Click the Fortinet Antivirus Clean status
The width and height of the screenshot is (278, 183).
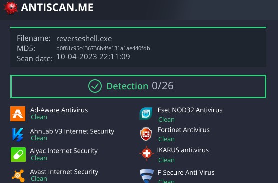166,139
